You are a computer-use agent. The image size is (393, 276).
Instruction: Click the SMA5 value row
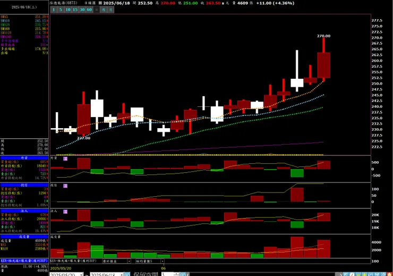(24, 17)
